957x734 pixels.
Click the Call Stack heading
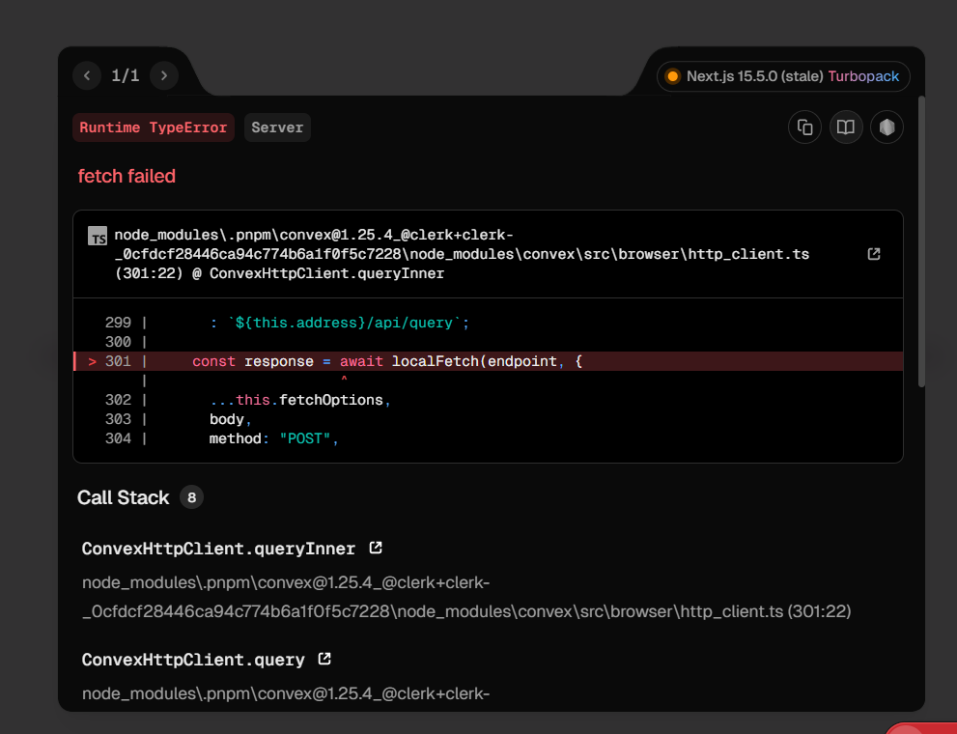pos(124,498)
